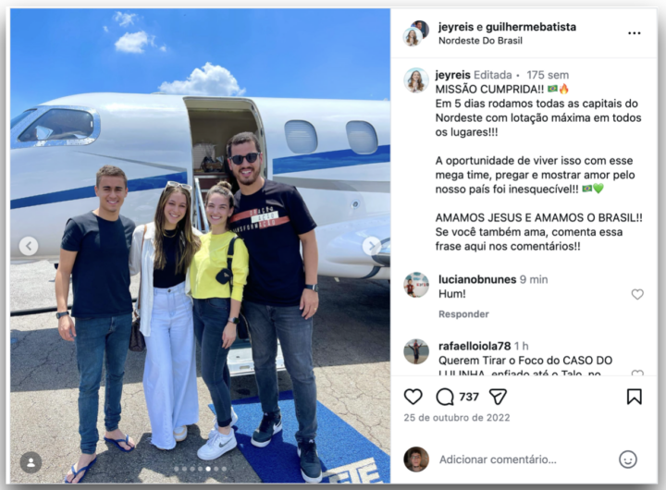The image size is (666, 490).
Task: Open Nordeste Do Brasil location link
Action: coord(480,41)
